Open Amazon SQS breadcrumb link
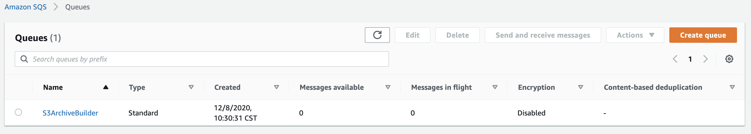Image resolution: width=751 pixels, height=134 pixels. tap(26, 7)
